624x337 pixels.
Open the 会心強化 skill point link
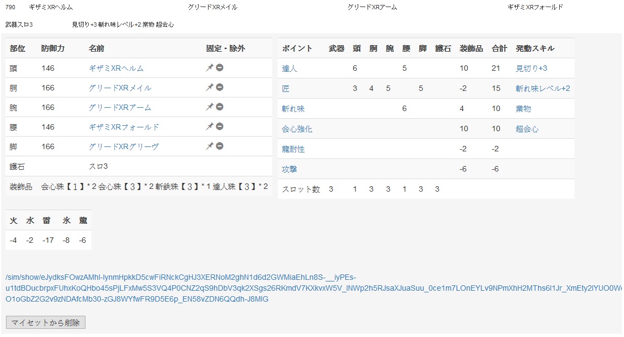coord(297,130)
